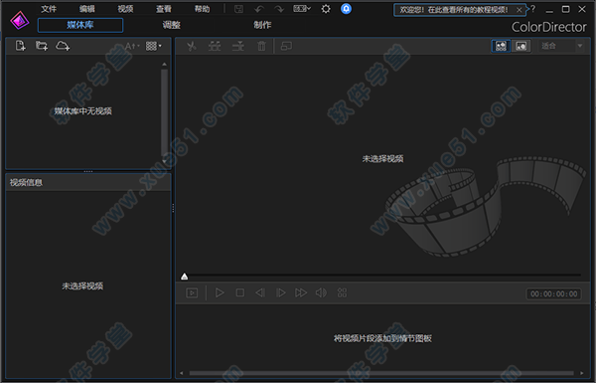
Task: Open the 视频 menu
Action: 125,9
